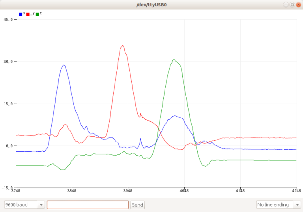Click the green z legend swatch

tap(37, 14)
